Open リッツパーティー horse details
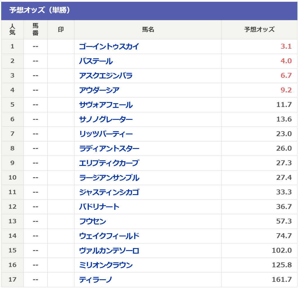 [x=106, y=134]
